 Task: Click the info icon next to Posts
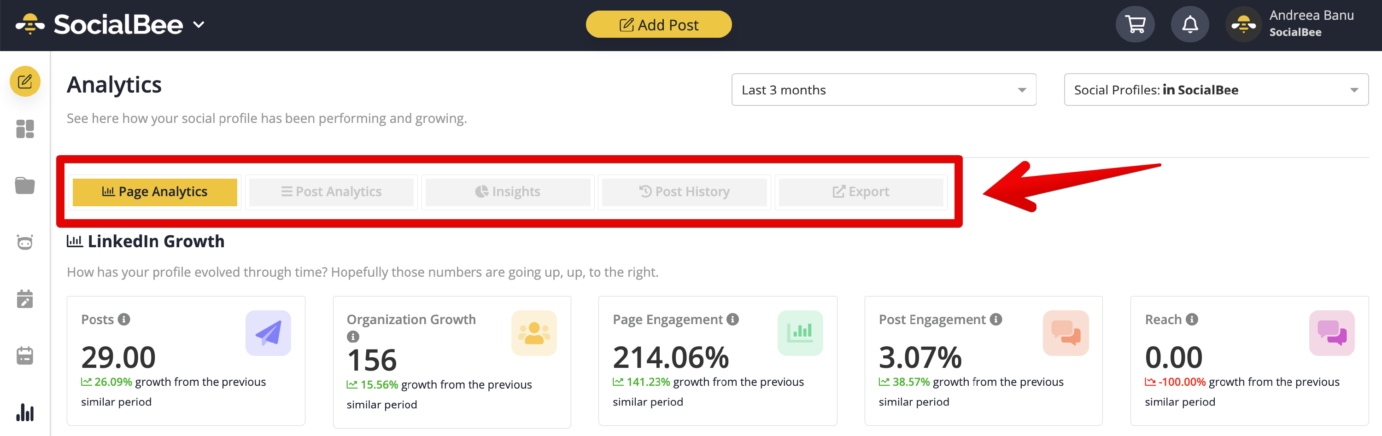(124, 320)
